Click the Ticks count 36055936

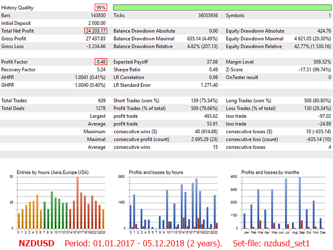tap(204, 16)
